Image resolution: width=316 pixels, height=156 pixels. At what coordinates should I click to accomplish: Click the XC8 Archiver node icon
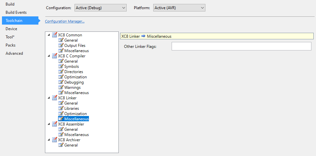pyautogui.click(x=54, y=140)
